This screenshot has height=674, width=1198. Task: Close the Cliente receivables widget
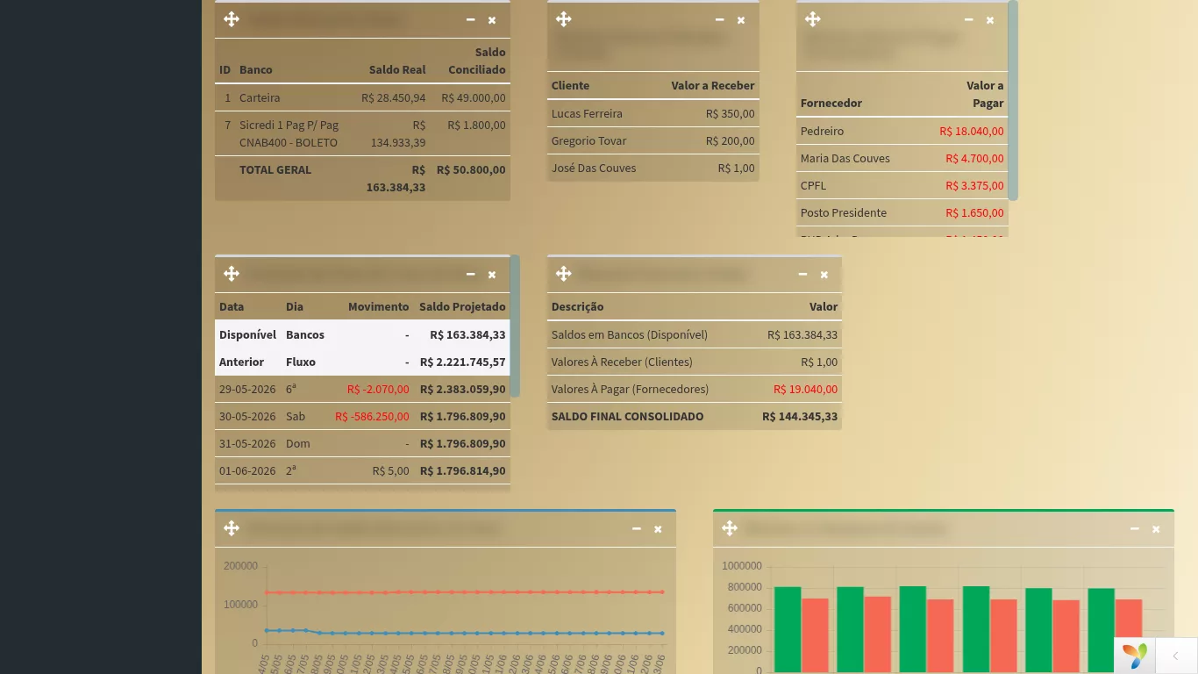741,20
